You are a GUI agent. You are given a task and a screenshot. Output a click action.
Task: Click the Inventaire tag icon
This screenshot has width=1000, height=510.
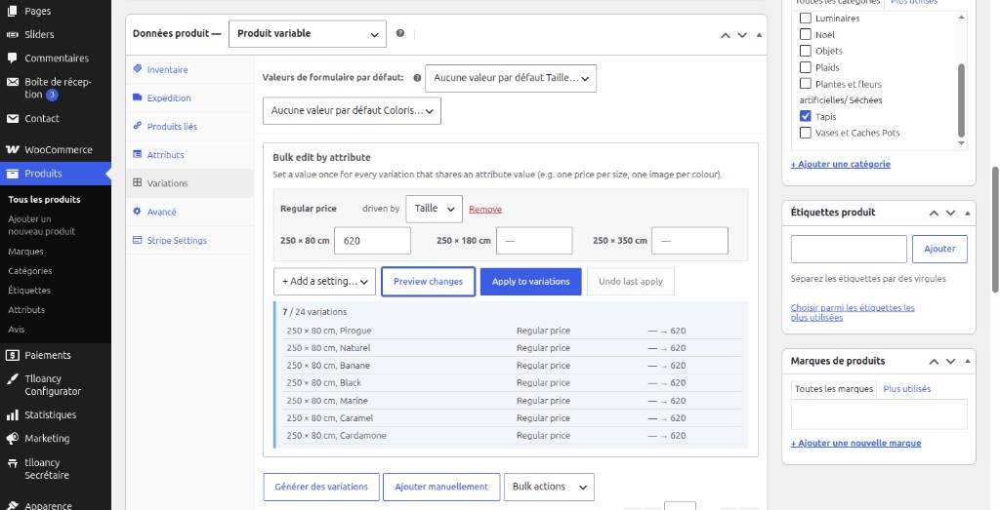(137, 69)
